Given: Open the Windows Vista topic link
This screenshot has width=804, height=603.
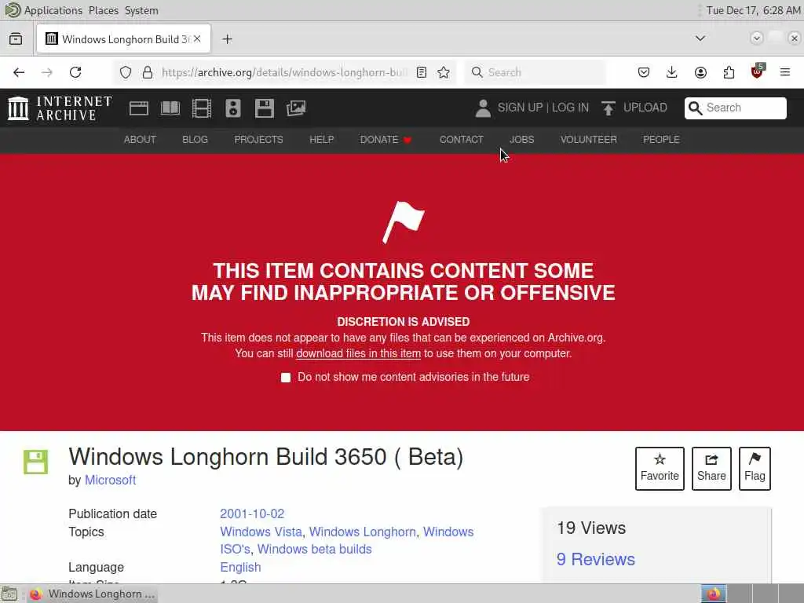Looking at the screenshot, I should pos(261,532).
